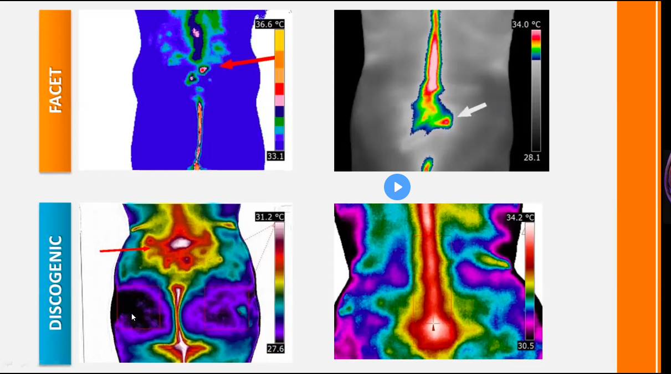The image size is (671, 374).
Task: Click the 34.0 °C scale value
Action: (526, 24)
